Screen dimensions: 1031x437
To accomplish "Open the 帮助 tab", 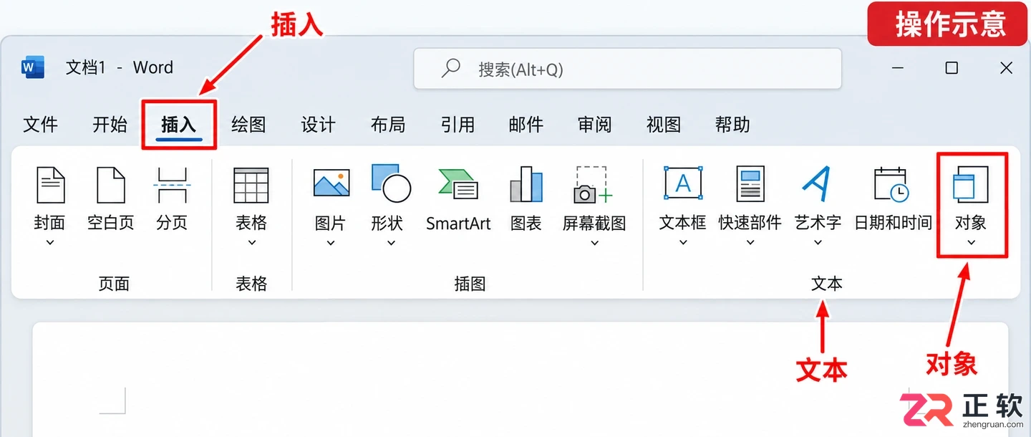I will click(x=732, y=125).
